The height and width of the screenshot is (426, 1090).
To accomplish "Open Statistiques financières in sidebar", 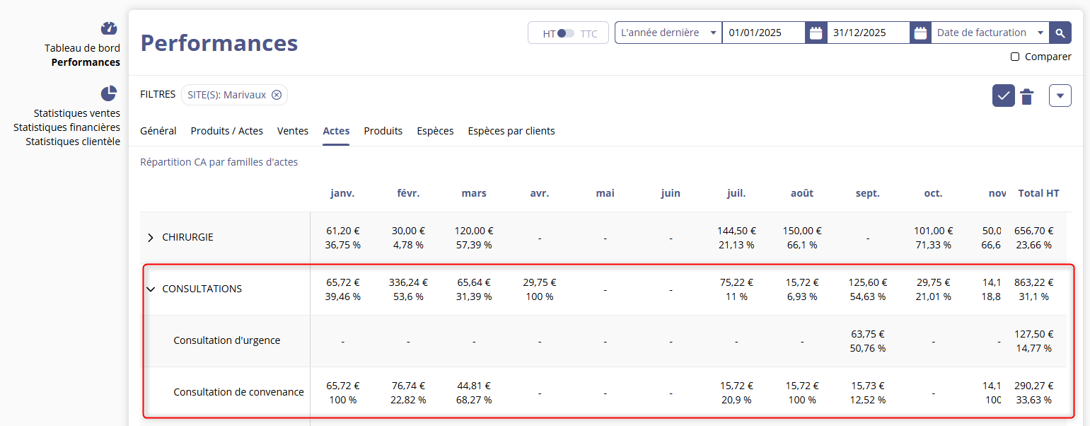I will point(66,127).
